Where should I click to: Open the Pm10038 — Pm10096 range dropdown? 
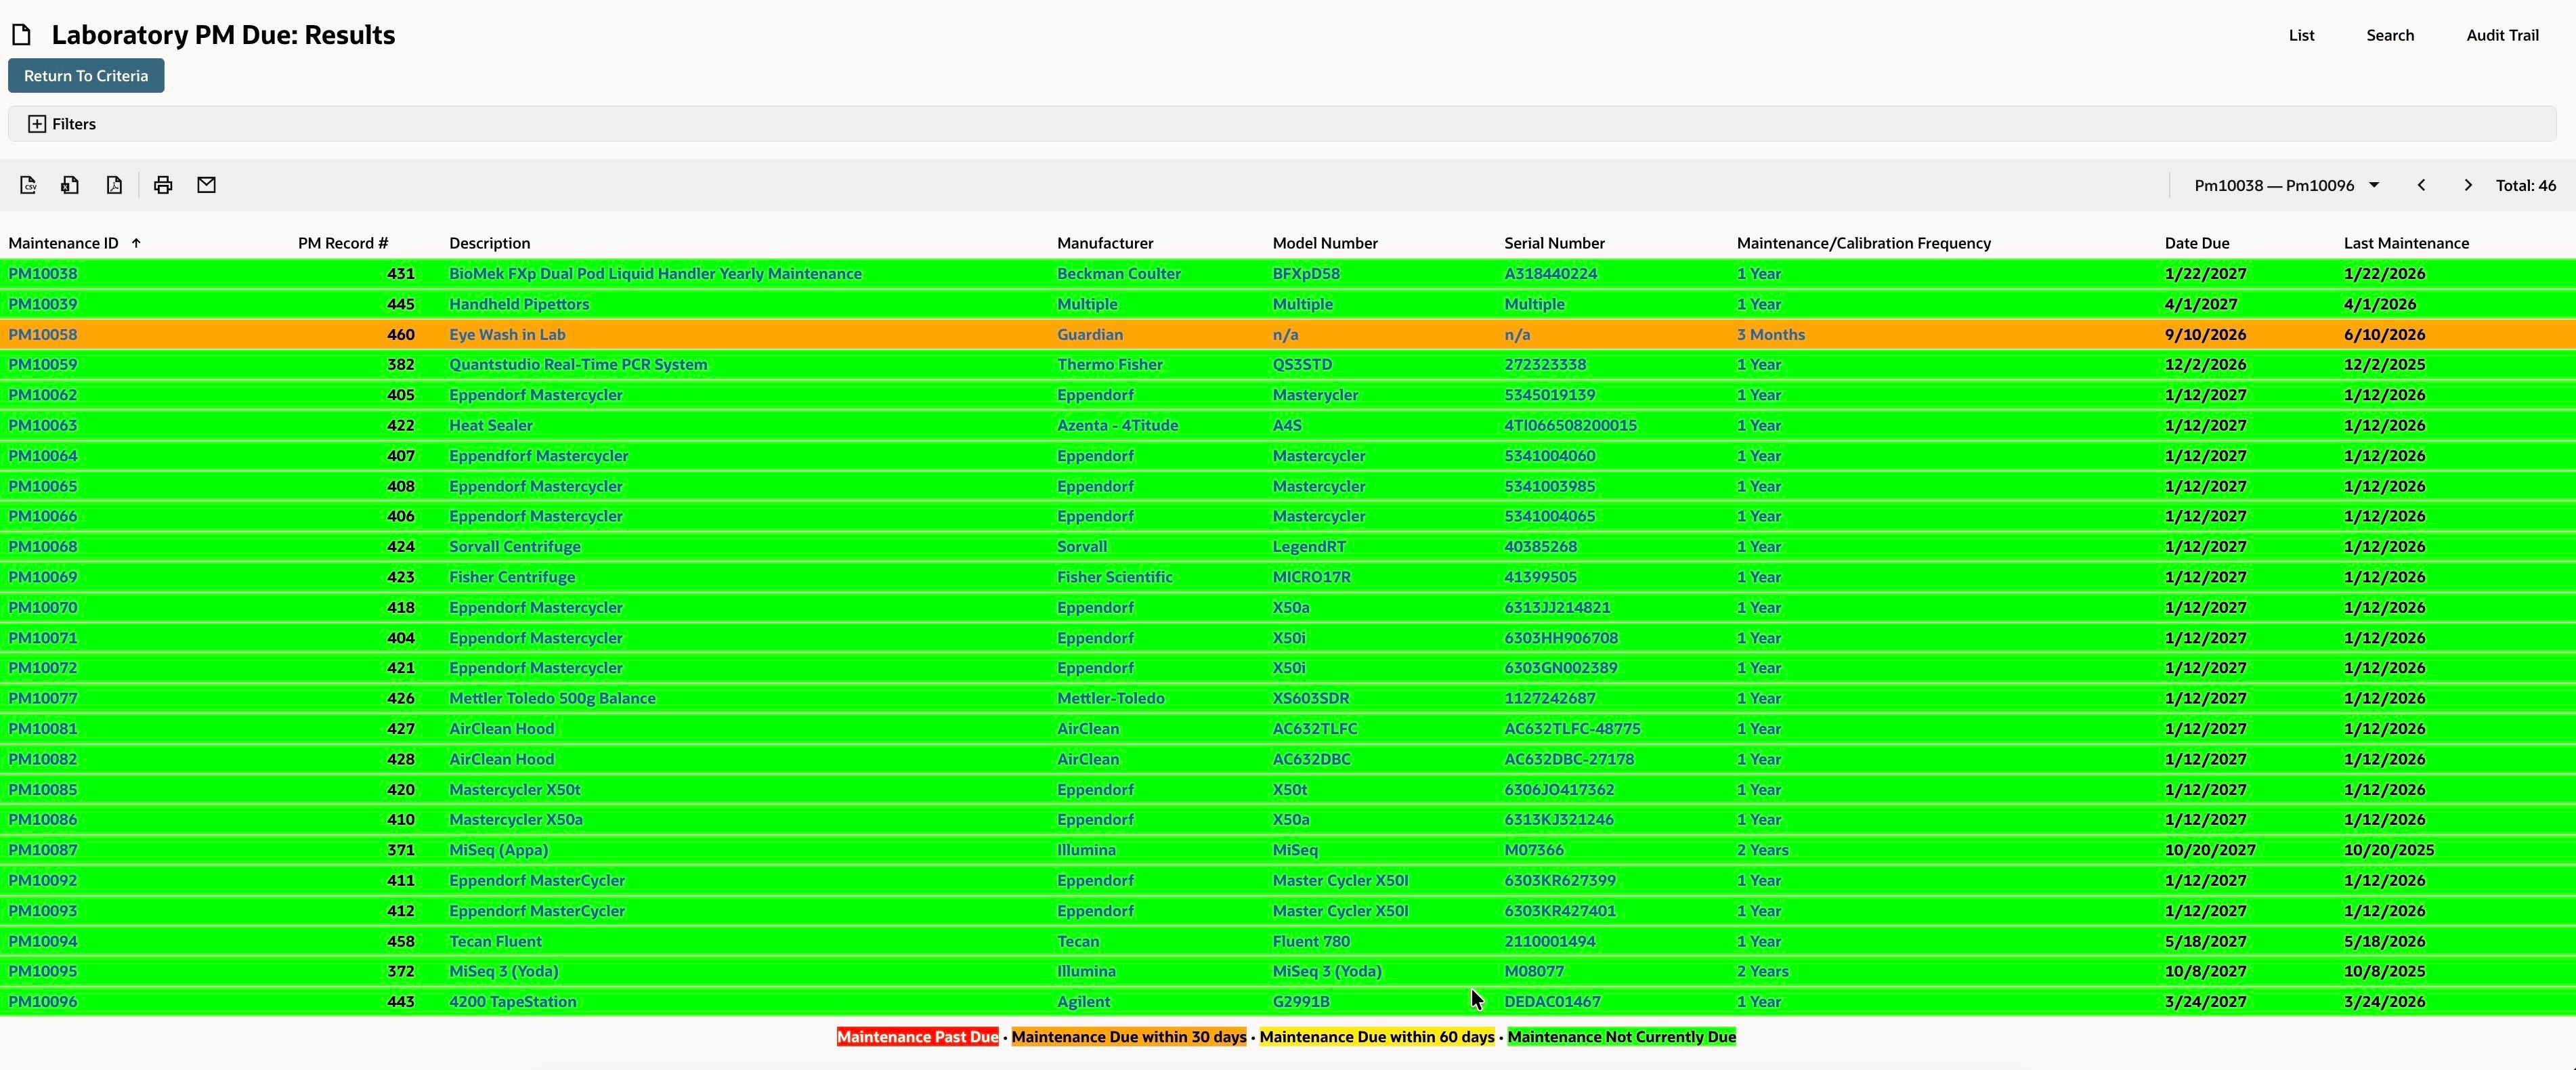click(x=2286, y=185)
